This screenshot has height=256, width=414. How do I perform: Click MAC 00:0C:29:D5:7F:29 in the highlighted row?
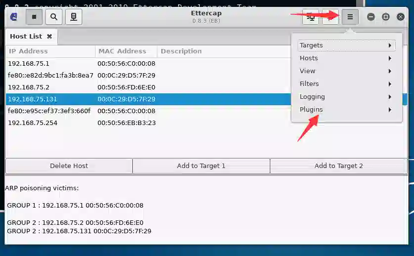click(126, 99)
